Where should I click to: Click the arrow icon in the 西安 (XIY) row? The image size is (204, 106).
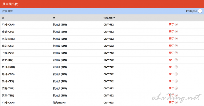(176, 60)
